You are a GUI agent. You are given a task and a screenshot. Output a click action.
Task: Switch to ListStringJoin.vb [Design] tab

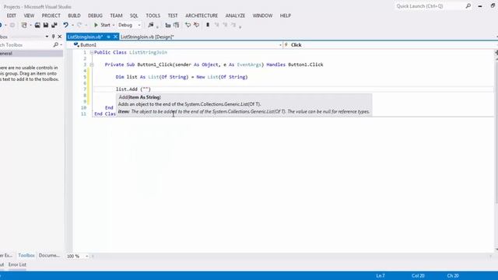147,37
